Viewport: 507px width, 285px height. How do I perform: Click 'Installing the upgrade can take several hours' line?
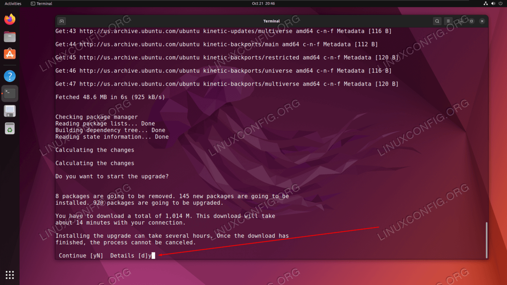click(172, 236)
